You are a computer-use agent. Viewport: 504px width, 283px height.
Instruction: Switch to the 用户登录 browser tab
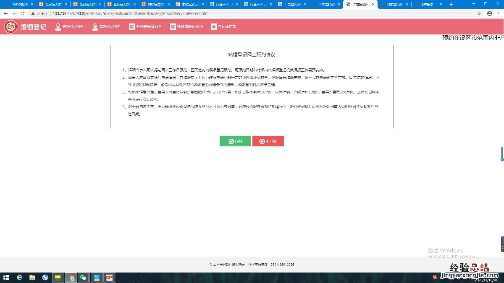(429, 4)
